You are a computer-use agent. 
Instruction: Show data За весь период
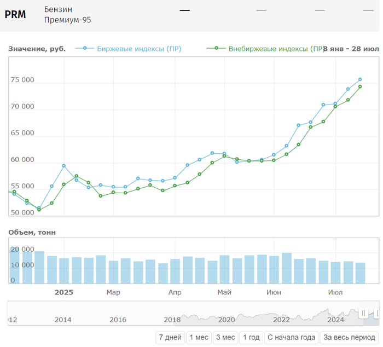pyautogui.click(x=349, y=338)
